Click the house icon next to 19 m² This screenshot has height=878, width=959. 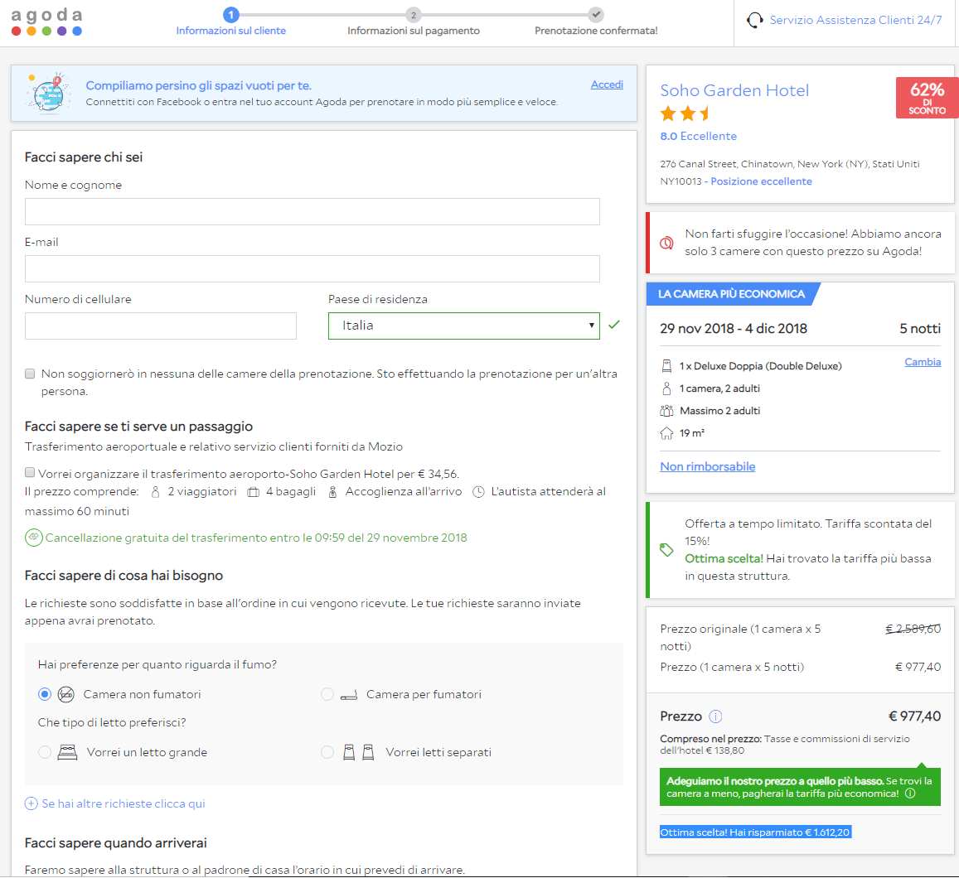click(666, 433)
